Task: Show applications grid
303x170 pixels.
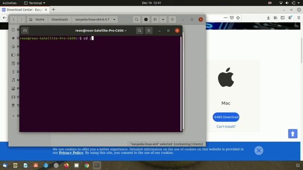Action: pyautogui.click(x=298, y=165)
